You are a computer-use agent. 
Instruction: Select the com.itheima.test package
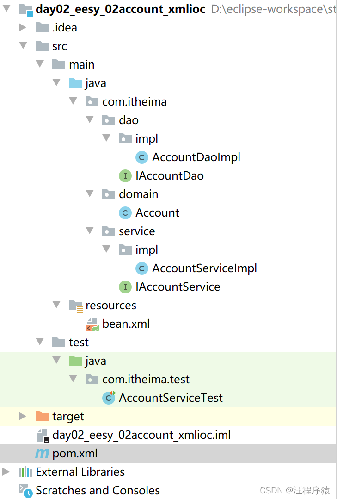[x=146, y=380]
